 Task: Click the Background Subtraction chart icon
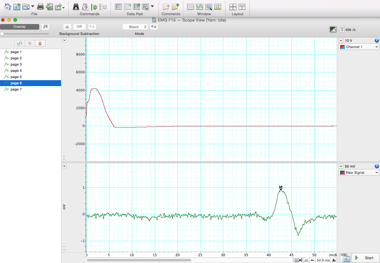tap(67, 27)
